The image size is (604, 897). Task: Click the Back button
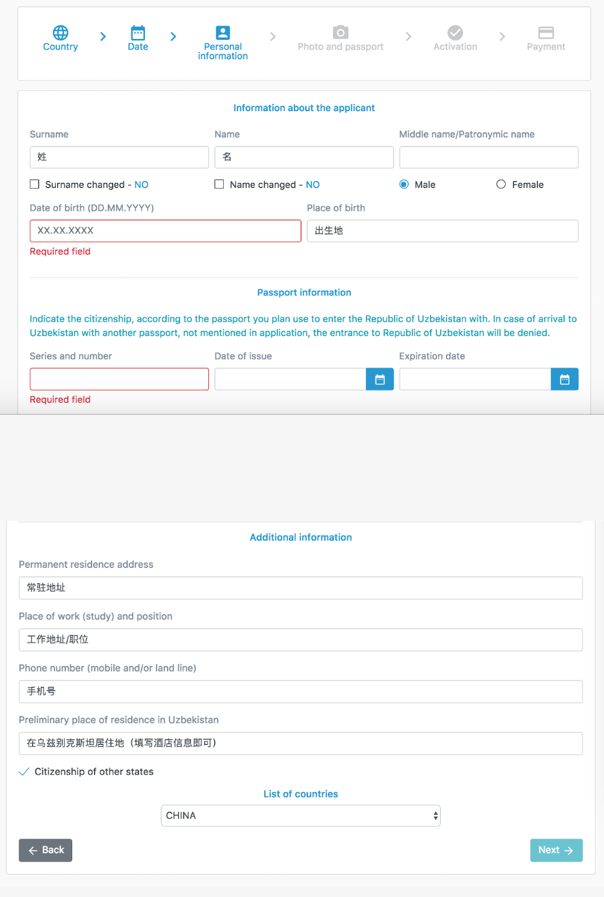tap(45, 850)
